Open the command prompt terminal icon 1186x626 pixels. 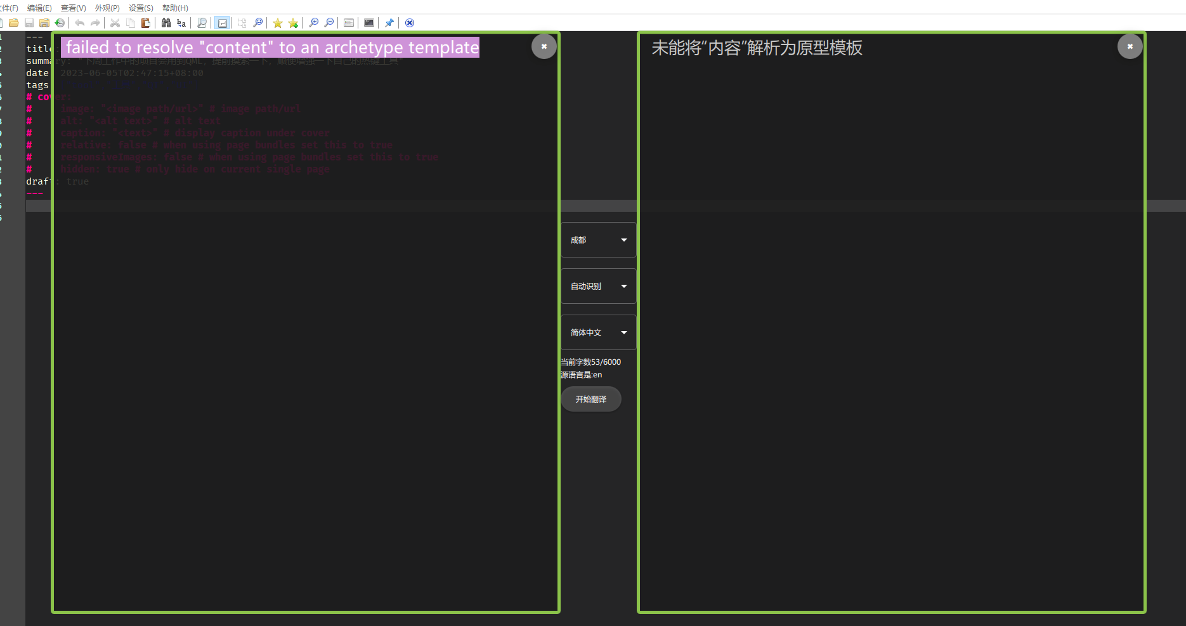click(369, 23)
